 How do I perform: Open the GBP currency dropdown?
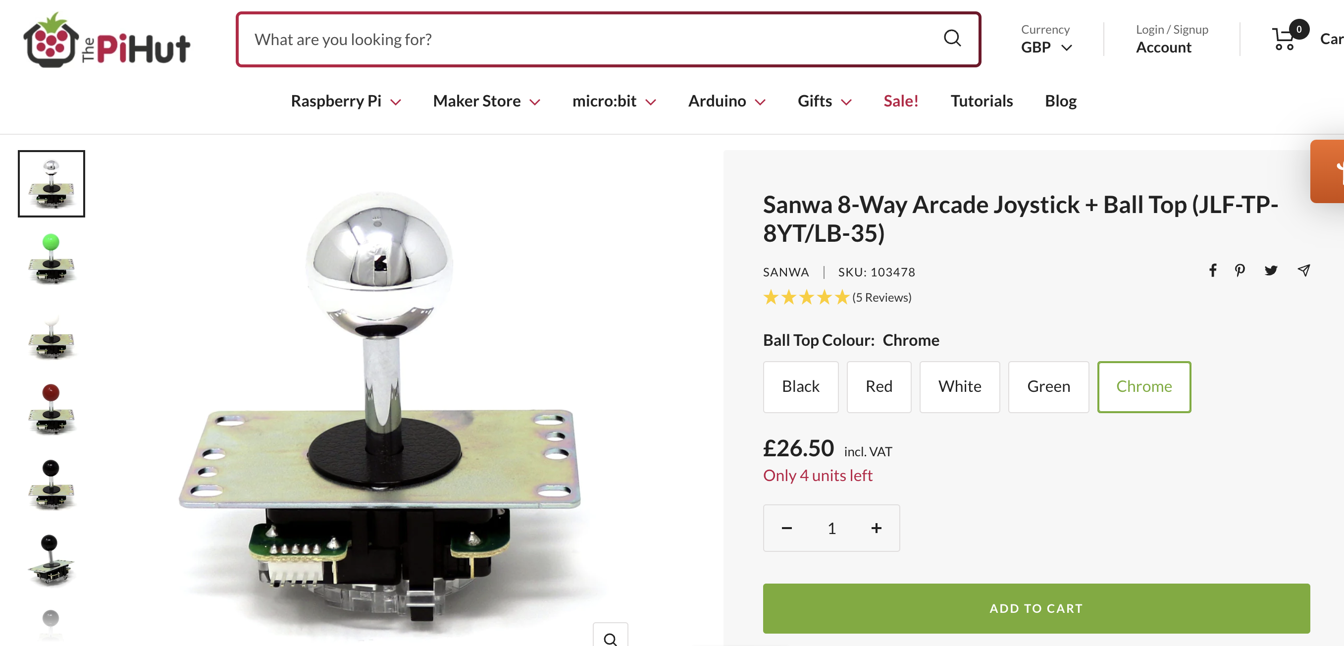point(1046,48)
